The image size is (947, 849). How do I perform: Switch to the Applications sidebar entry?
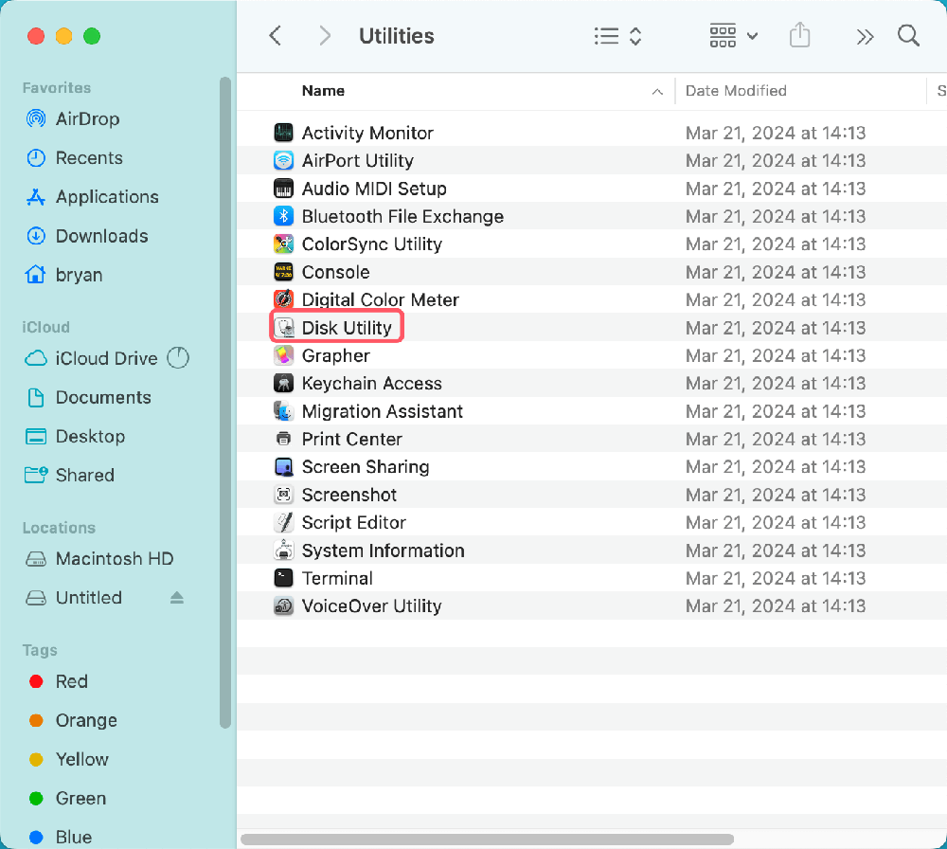click(104, 197)
